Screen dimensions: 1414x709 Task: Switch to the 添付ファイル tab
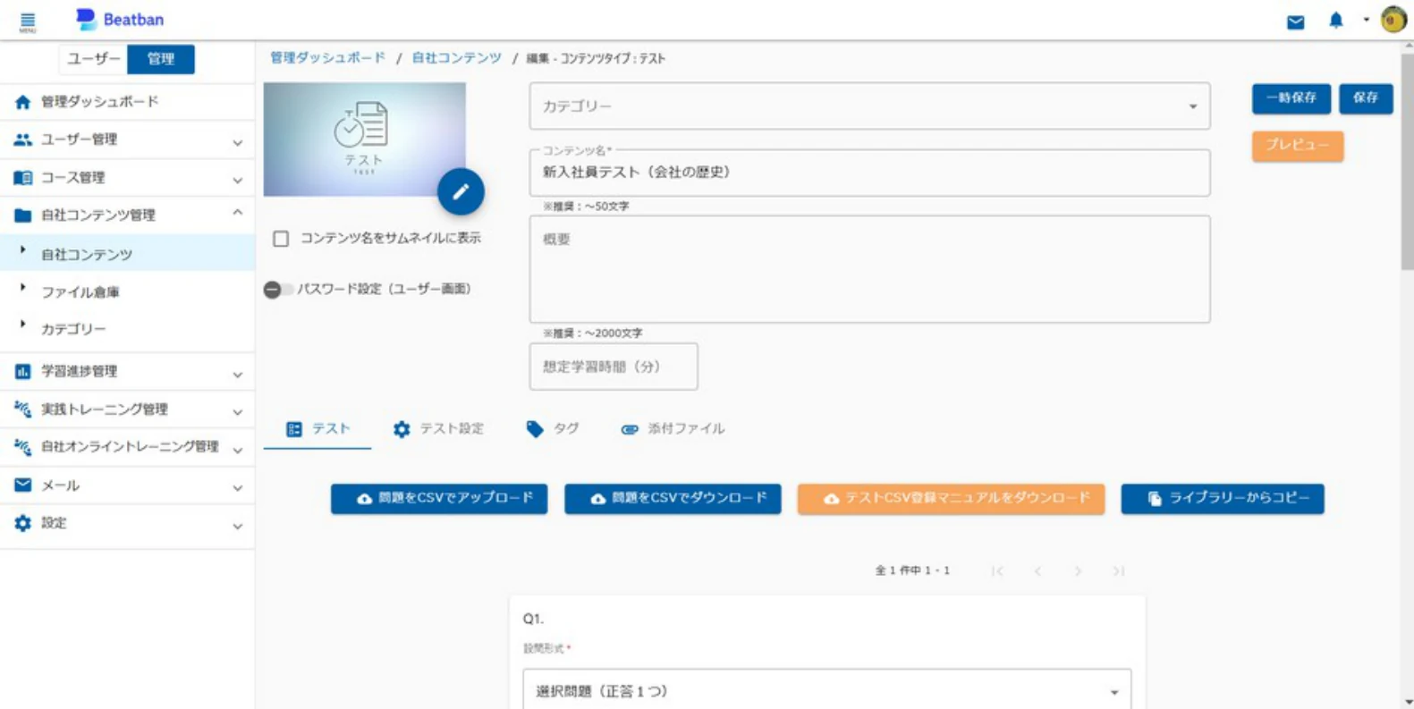coord(673,429)
